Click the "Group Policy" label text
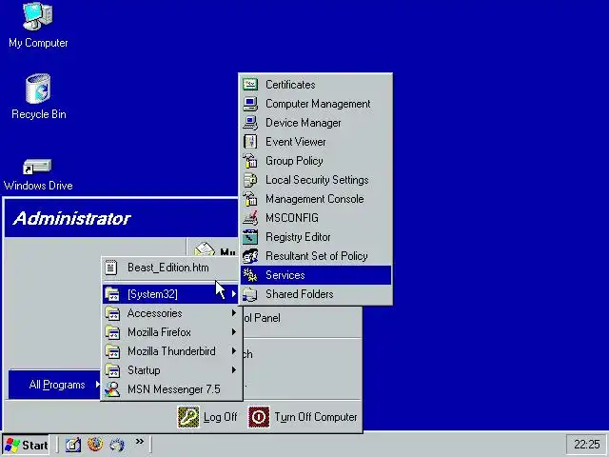Image resolution: width=609 pixels, height=457 pixels. [x=294, y=161]
